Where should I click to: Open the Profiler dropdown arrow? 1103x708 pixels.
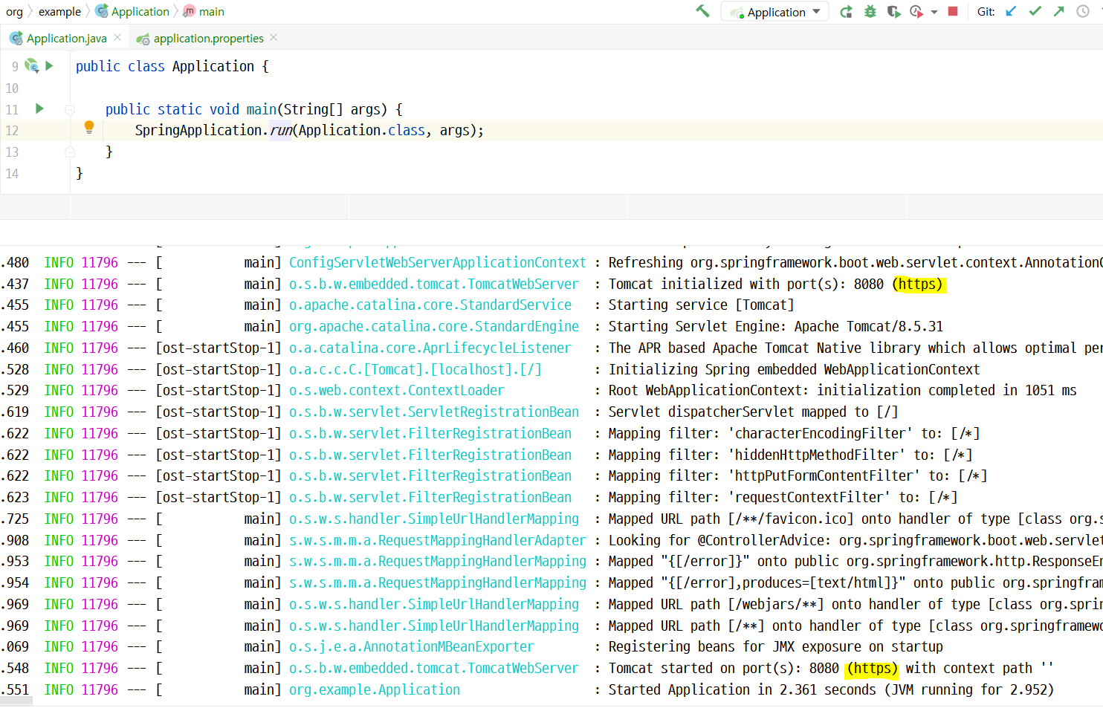coord(934,11)
